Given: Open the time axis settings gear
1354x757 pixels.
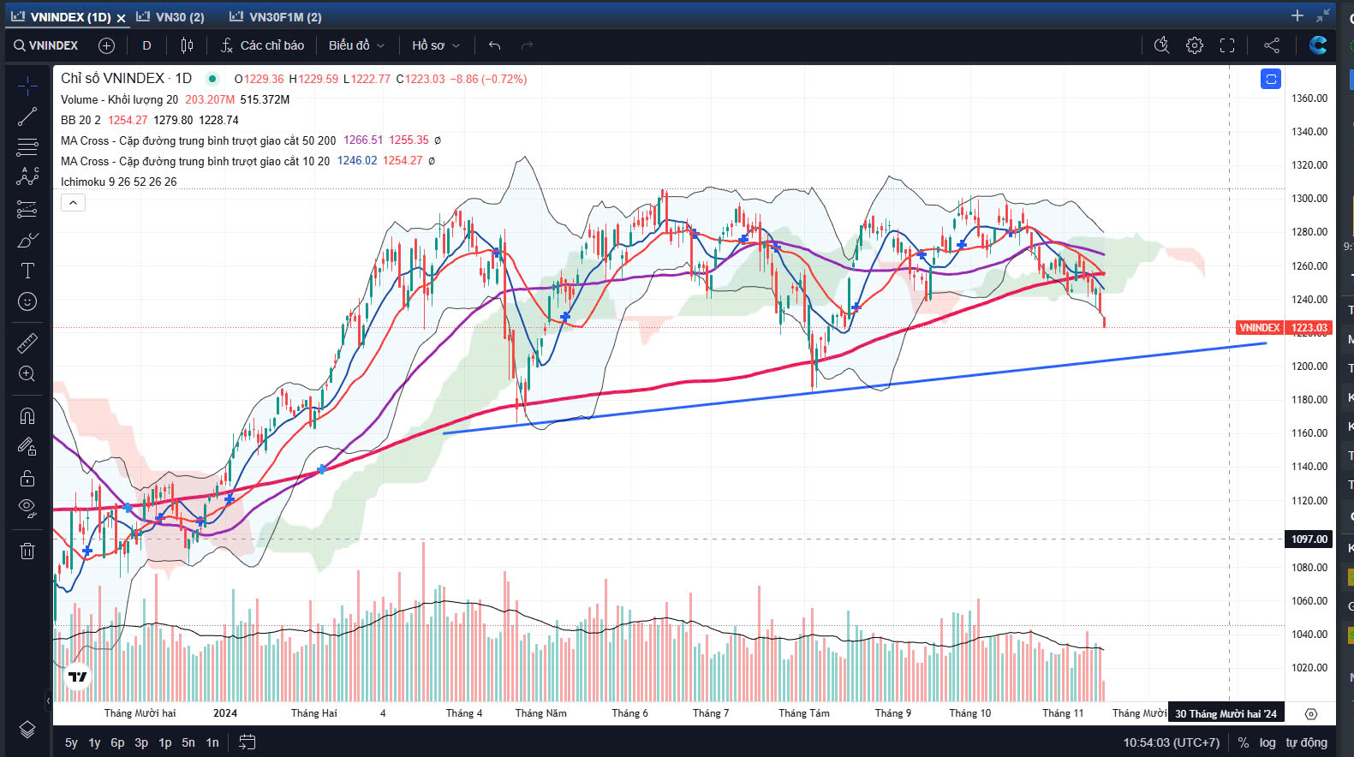Looking at the screenshot, I should pyautogui.click(x=1310, y=713).
